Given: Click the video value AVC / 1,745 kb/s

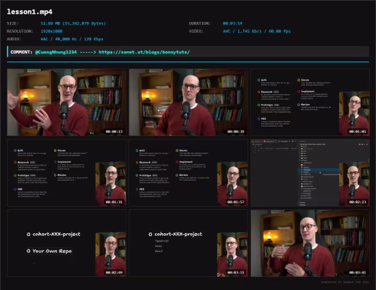Looking at the screenshot, I should click(256, 31).
